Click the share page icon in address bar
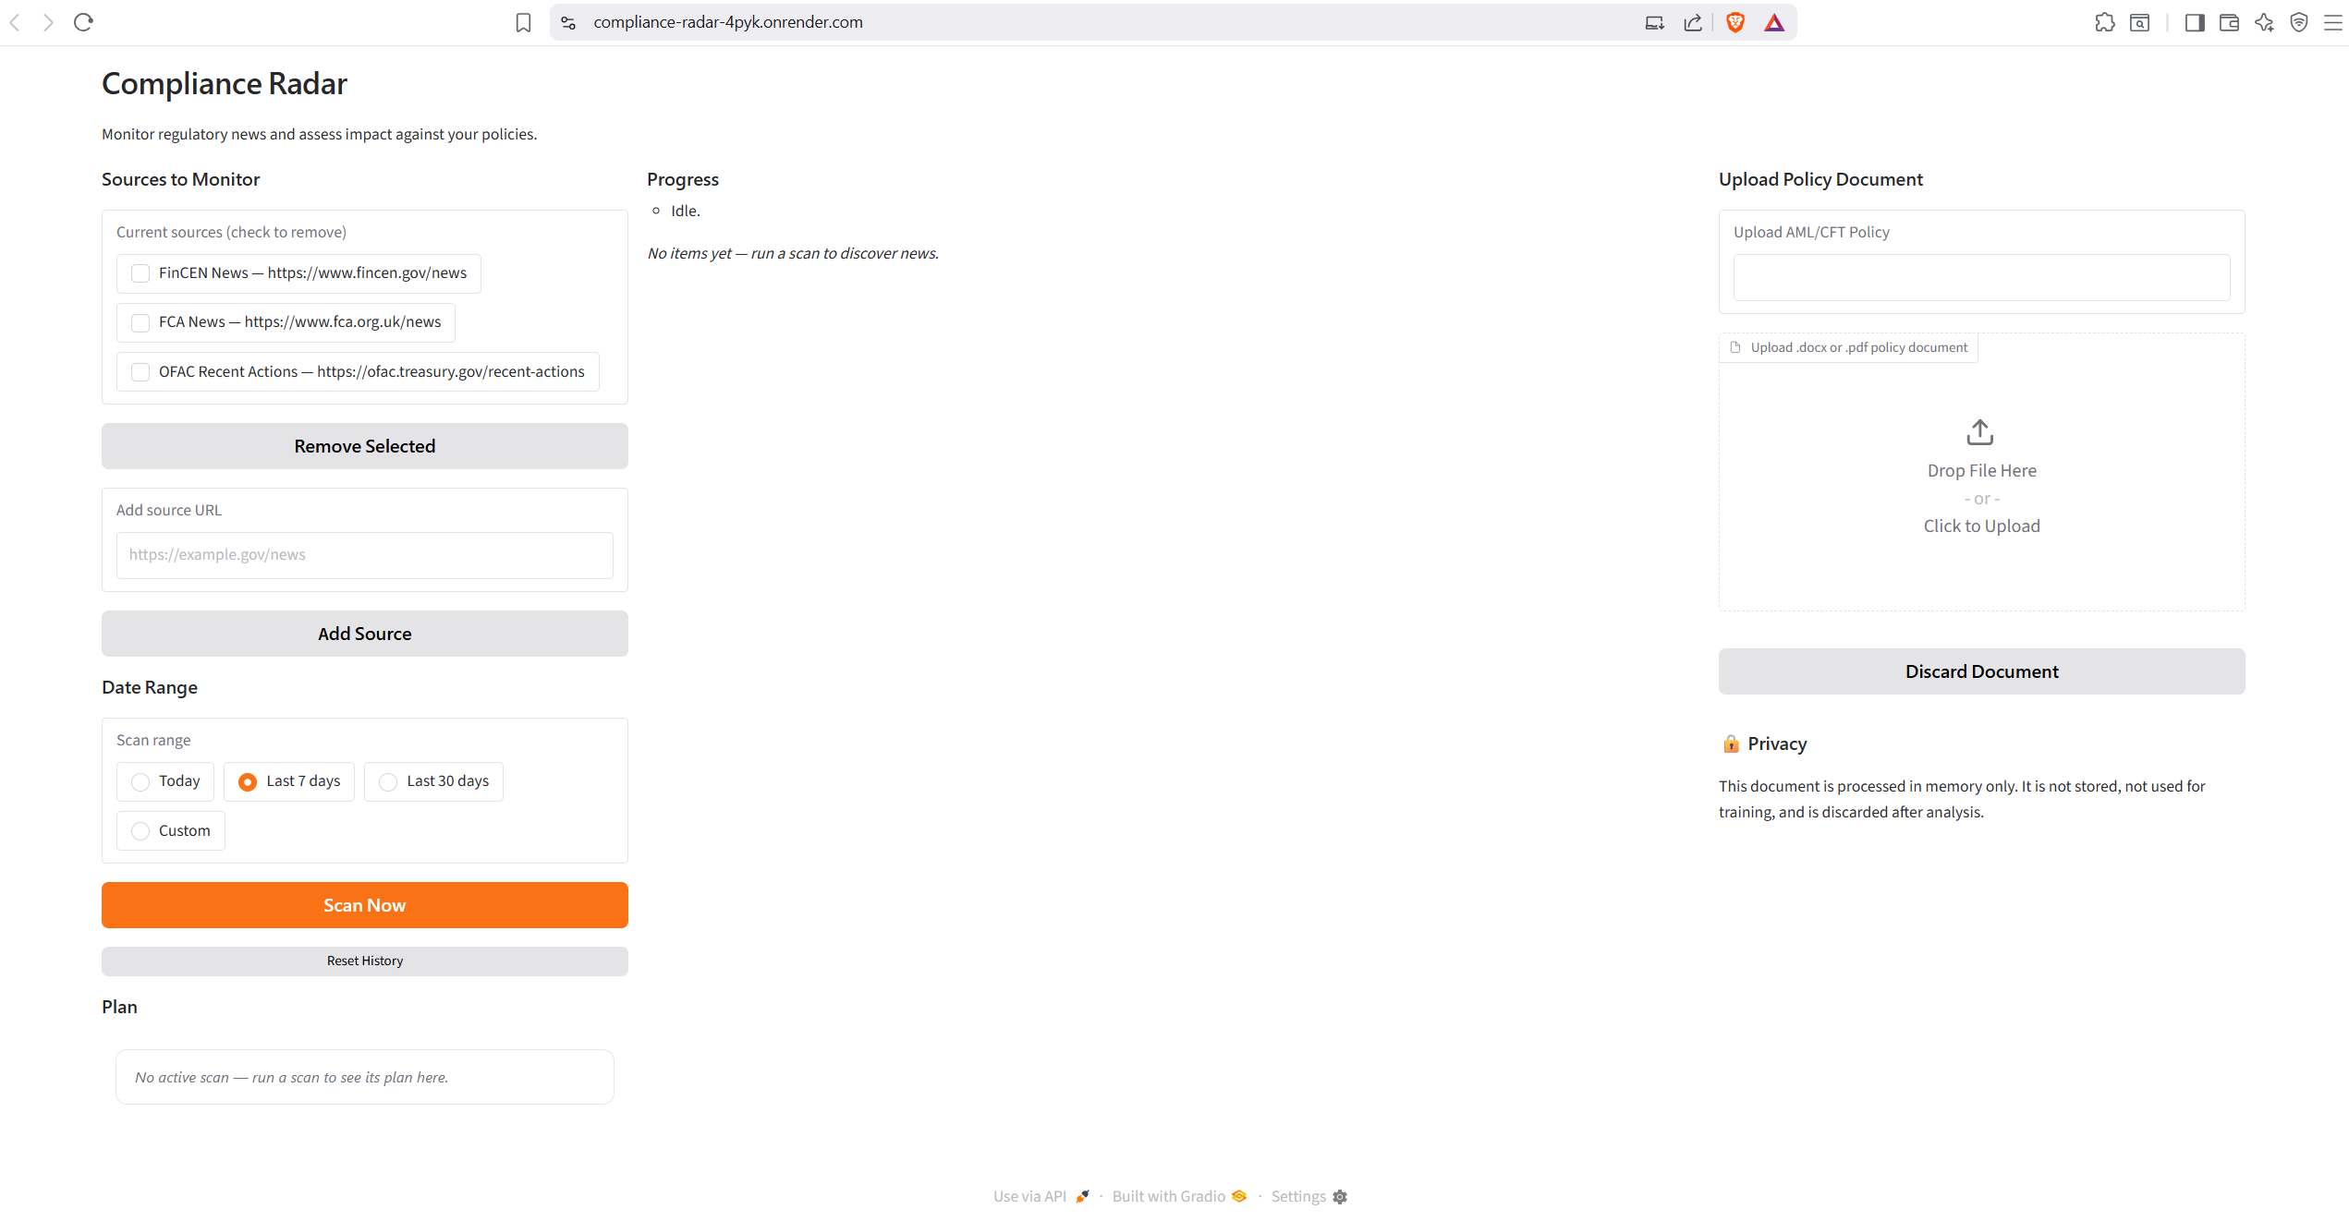The width and height of the screenshot is (2349, 1221). click(1693, 22)
